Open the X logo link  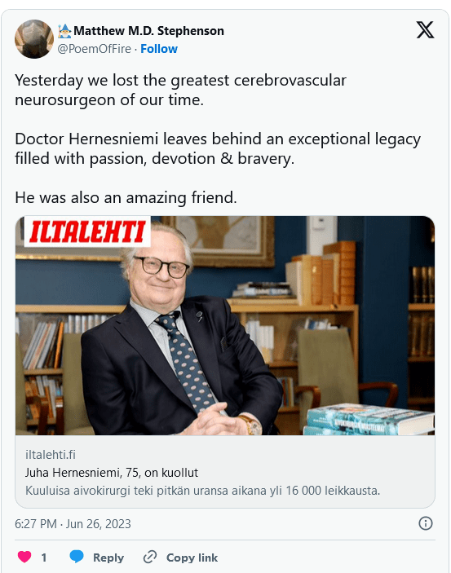(425, 30)
